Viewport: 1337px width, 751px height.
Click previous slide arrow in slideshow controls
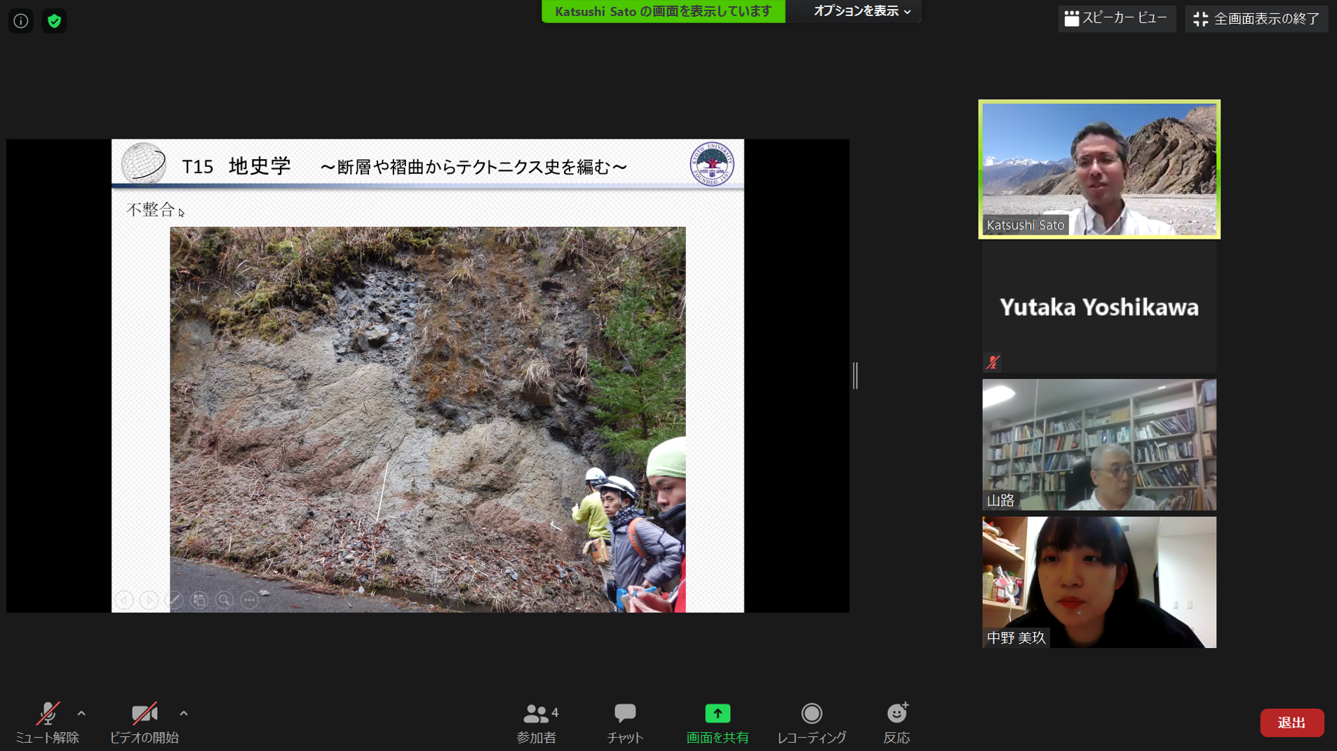[124, 600]
